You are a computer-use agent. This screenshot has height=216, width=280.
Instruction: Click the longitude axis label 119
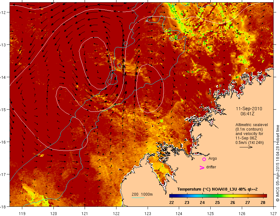[22, 213]
